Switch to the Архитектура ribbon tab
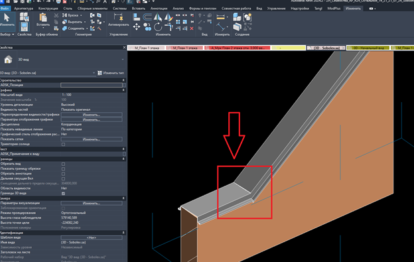 23,9
